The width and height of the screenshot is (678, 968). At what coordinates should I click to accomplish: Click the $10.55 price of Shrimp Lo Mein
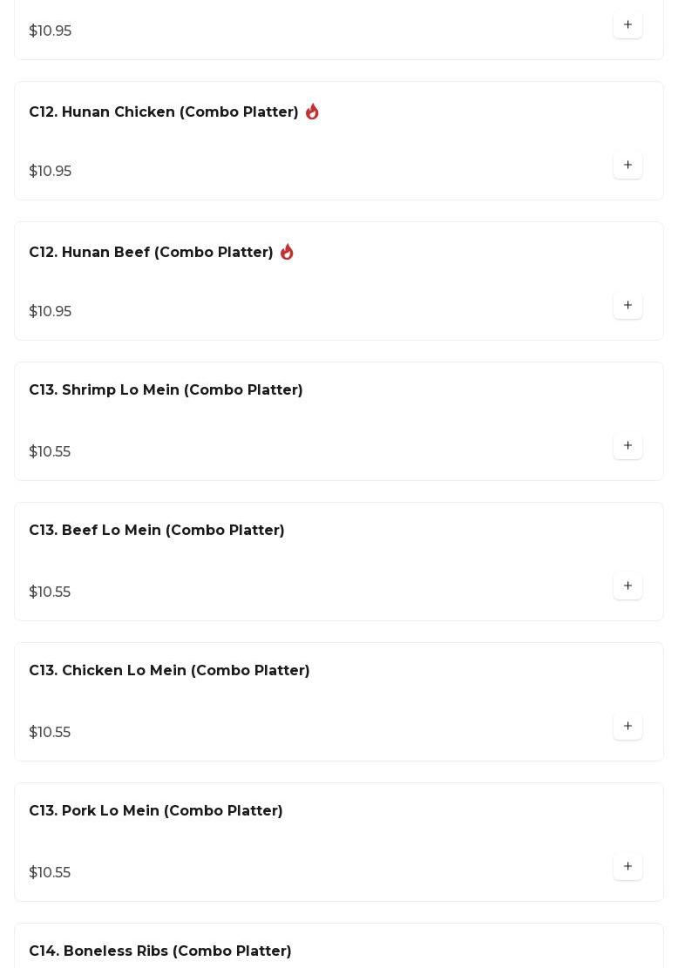pyautogui.click(x=50, y=452)
